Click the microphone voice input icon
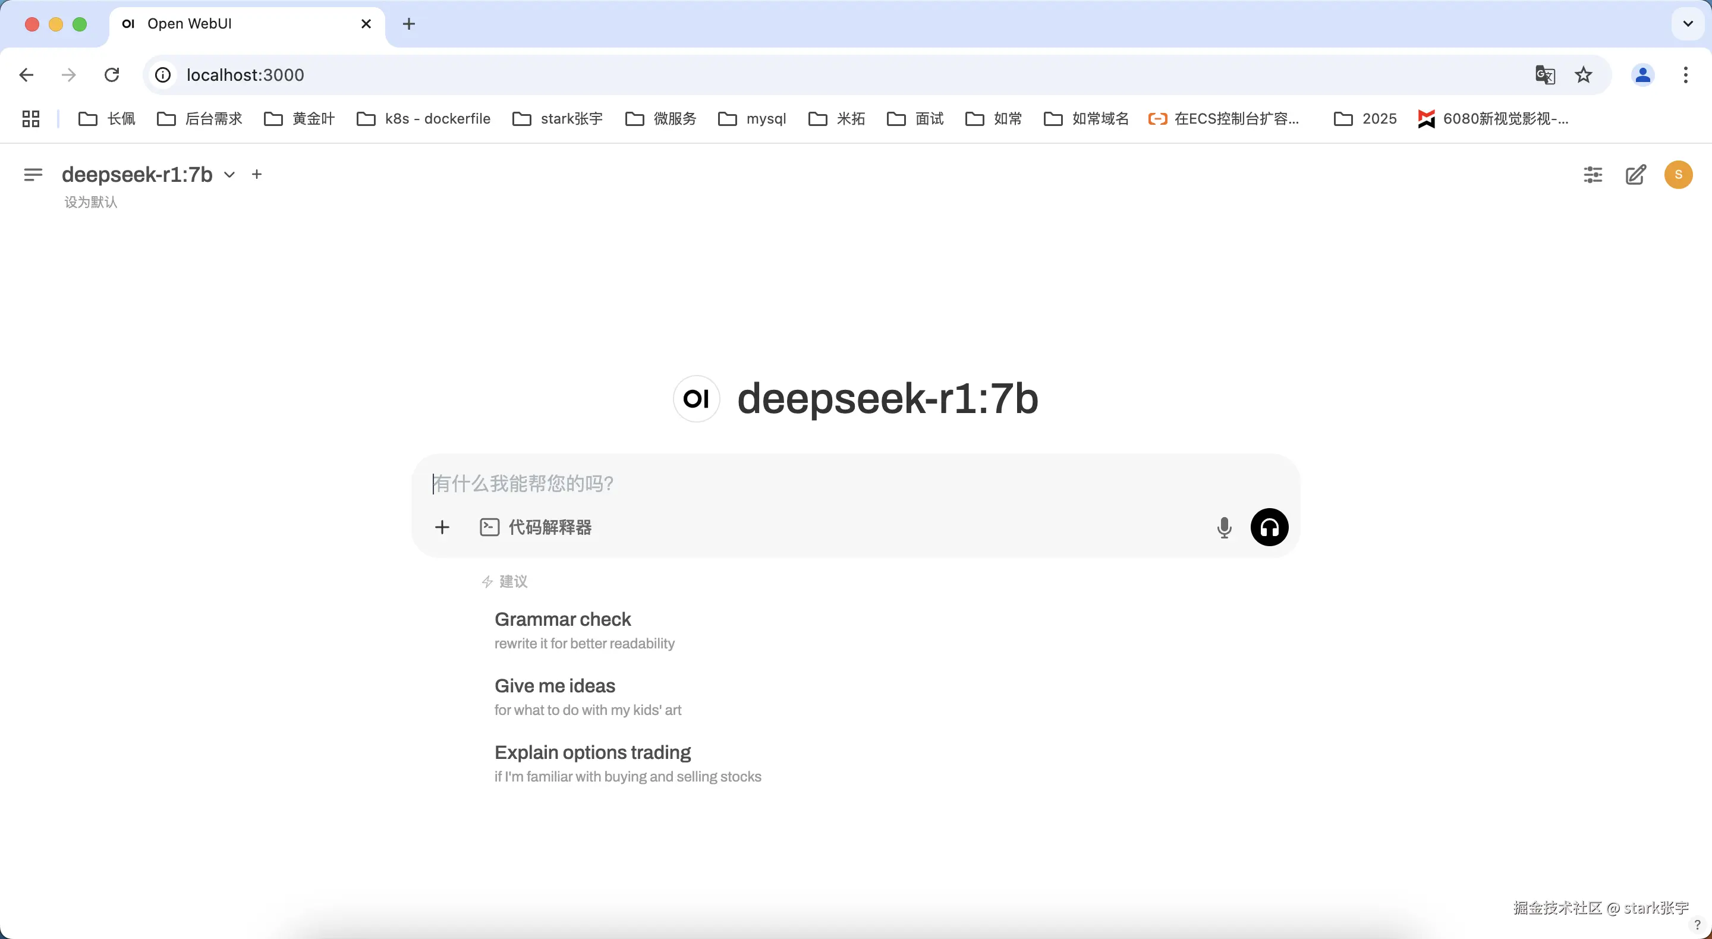This screenshot has width=1712, height=939. [x=1223, y=528]
